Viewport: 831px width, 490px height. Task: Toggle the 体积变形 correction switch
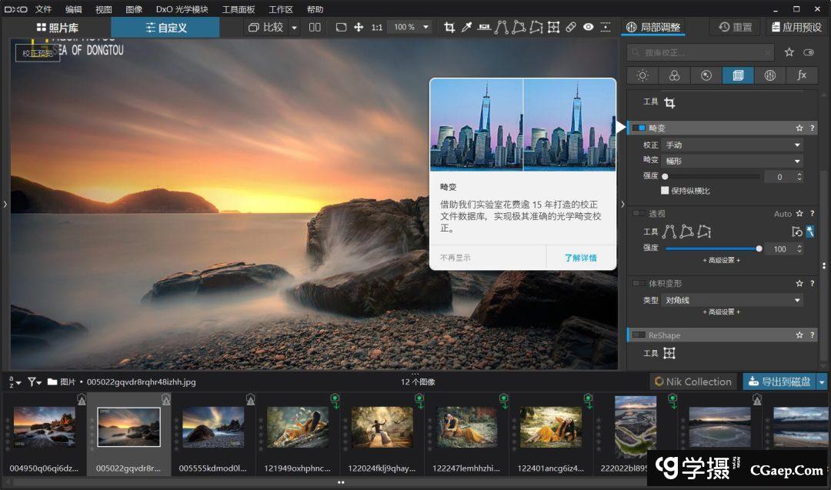[x=639, y=284]
